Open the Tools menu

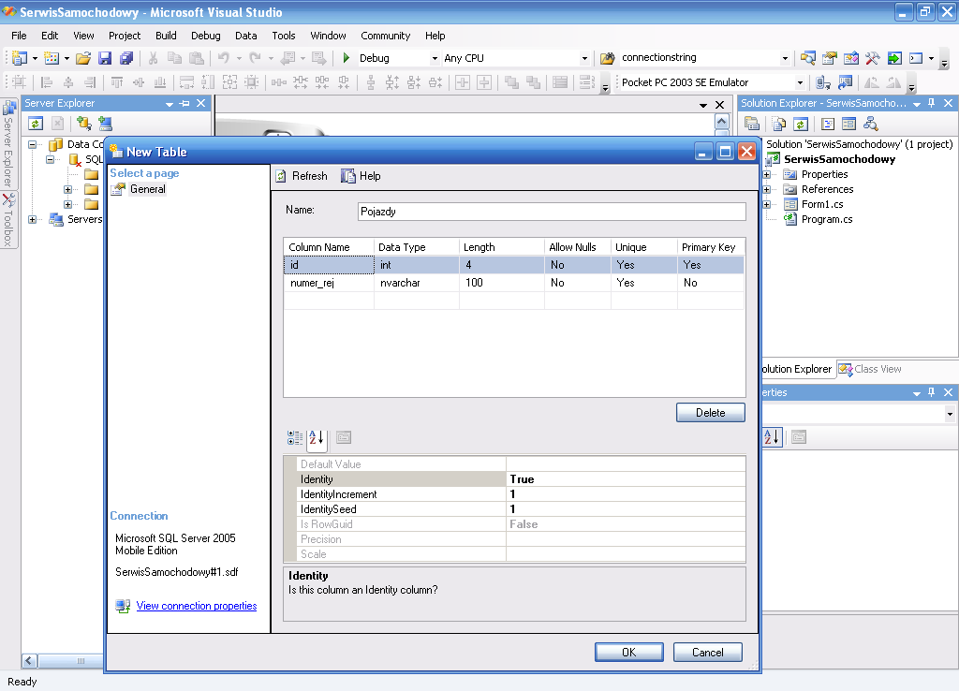pyautogui.click(x=283, y=36)
